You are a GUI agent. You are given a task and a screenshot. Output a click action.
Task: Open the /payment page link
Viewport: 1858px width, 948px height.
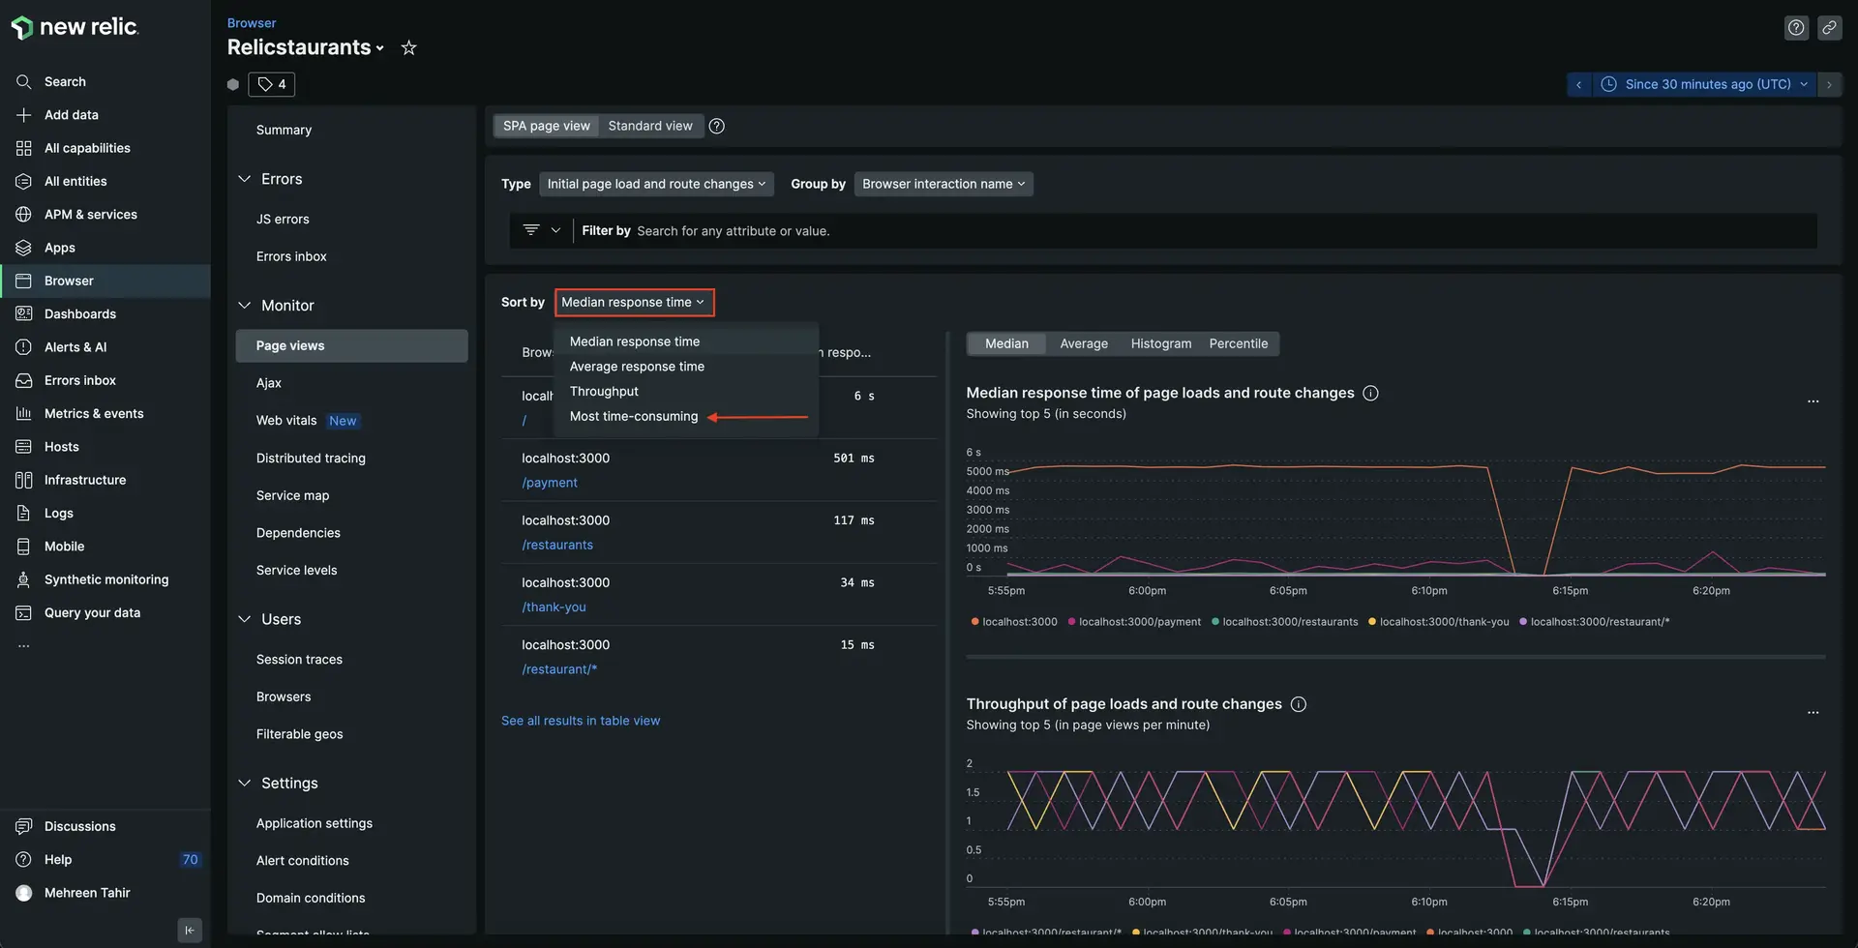[x=550, y=483]
